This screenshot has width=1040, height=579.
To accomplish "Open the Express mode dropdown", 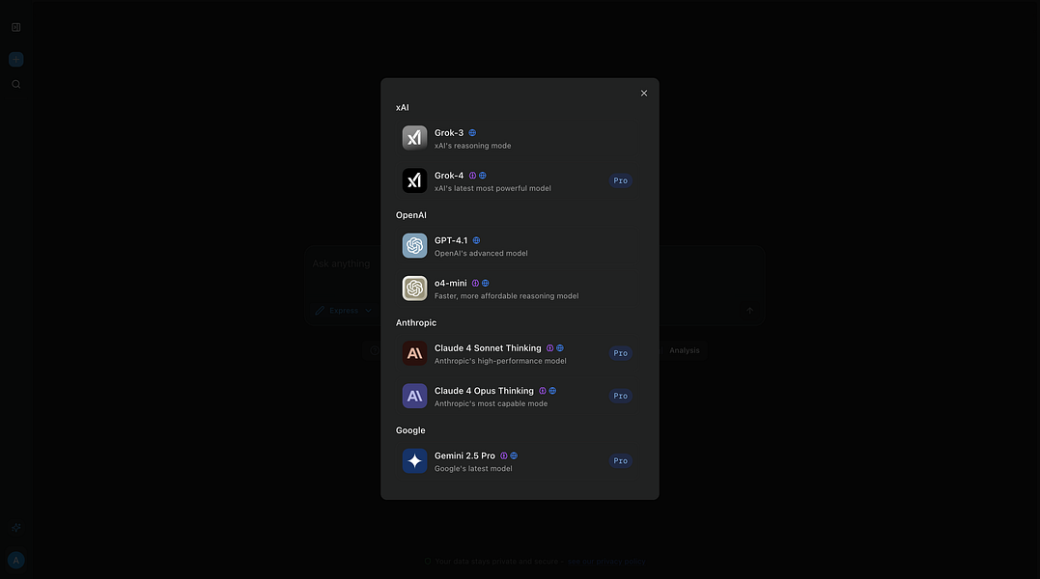I will (x=344, y=311).
